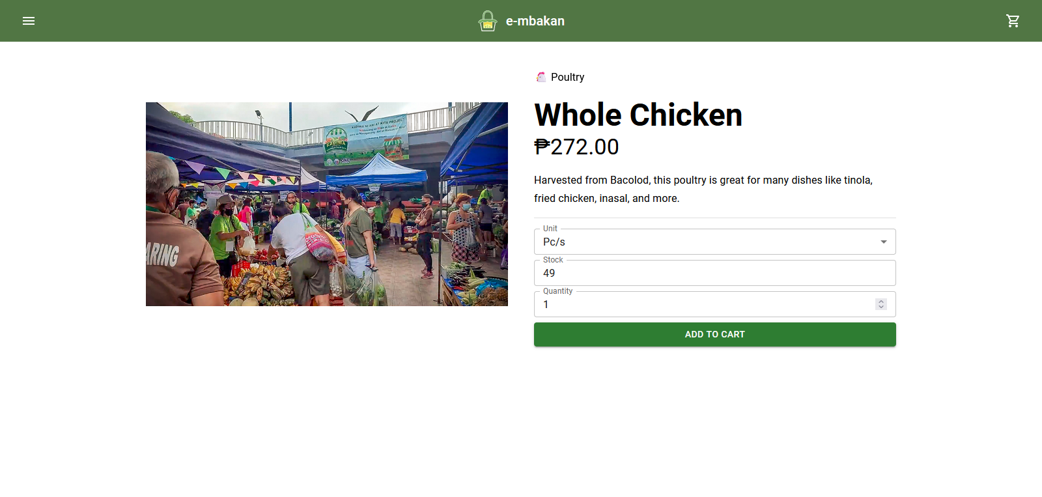Adjust quantity using the stepper control
Viewport: 1042px width, 497px height.
click(x=880, y=304)
